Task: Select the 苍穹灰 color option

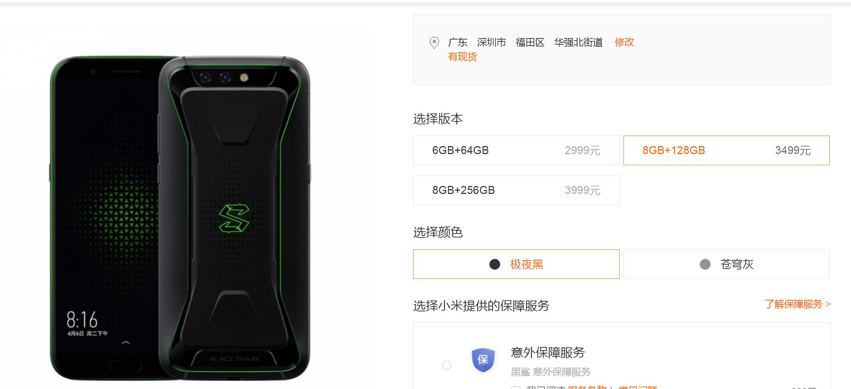Action: point(726,264)
